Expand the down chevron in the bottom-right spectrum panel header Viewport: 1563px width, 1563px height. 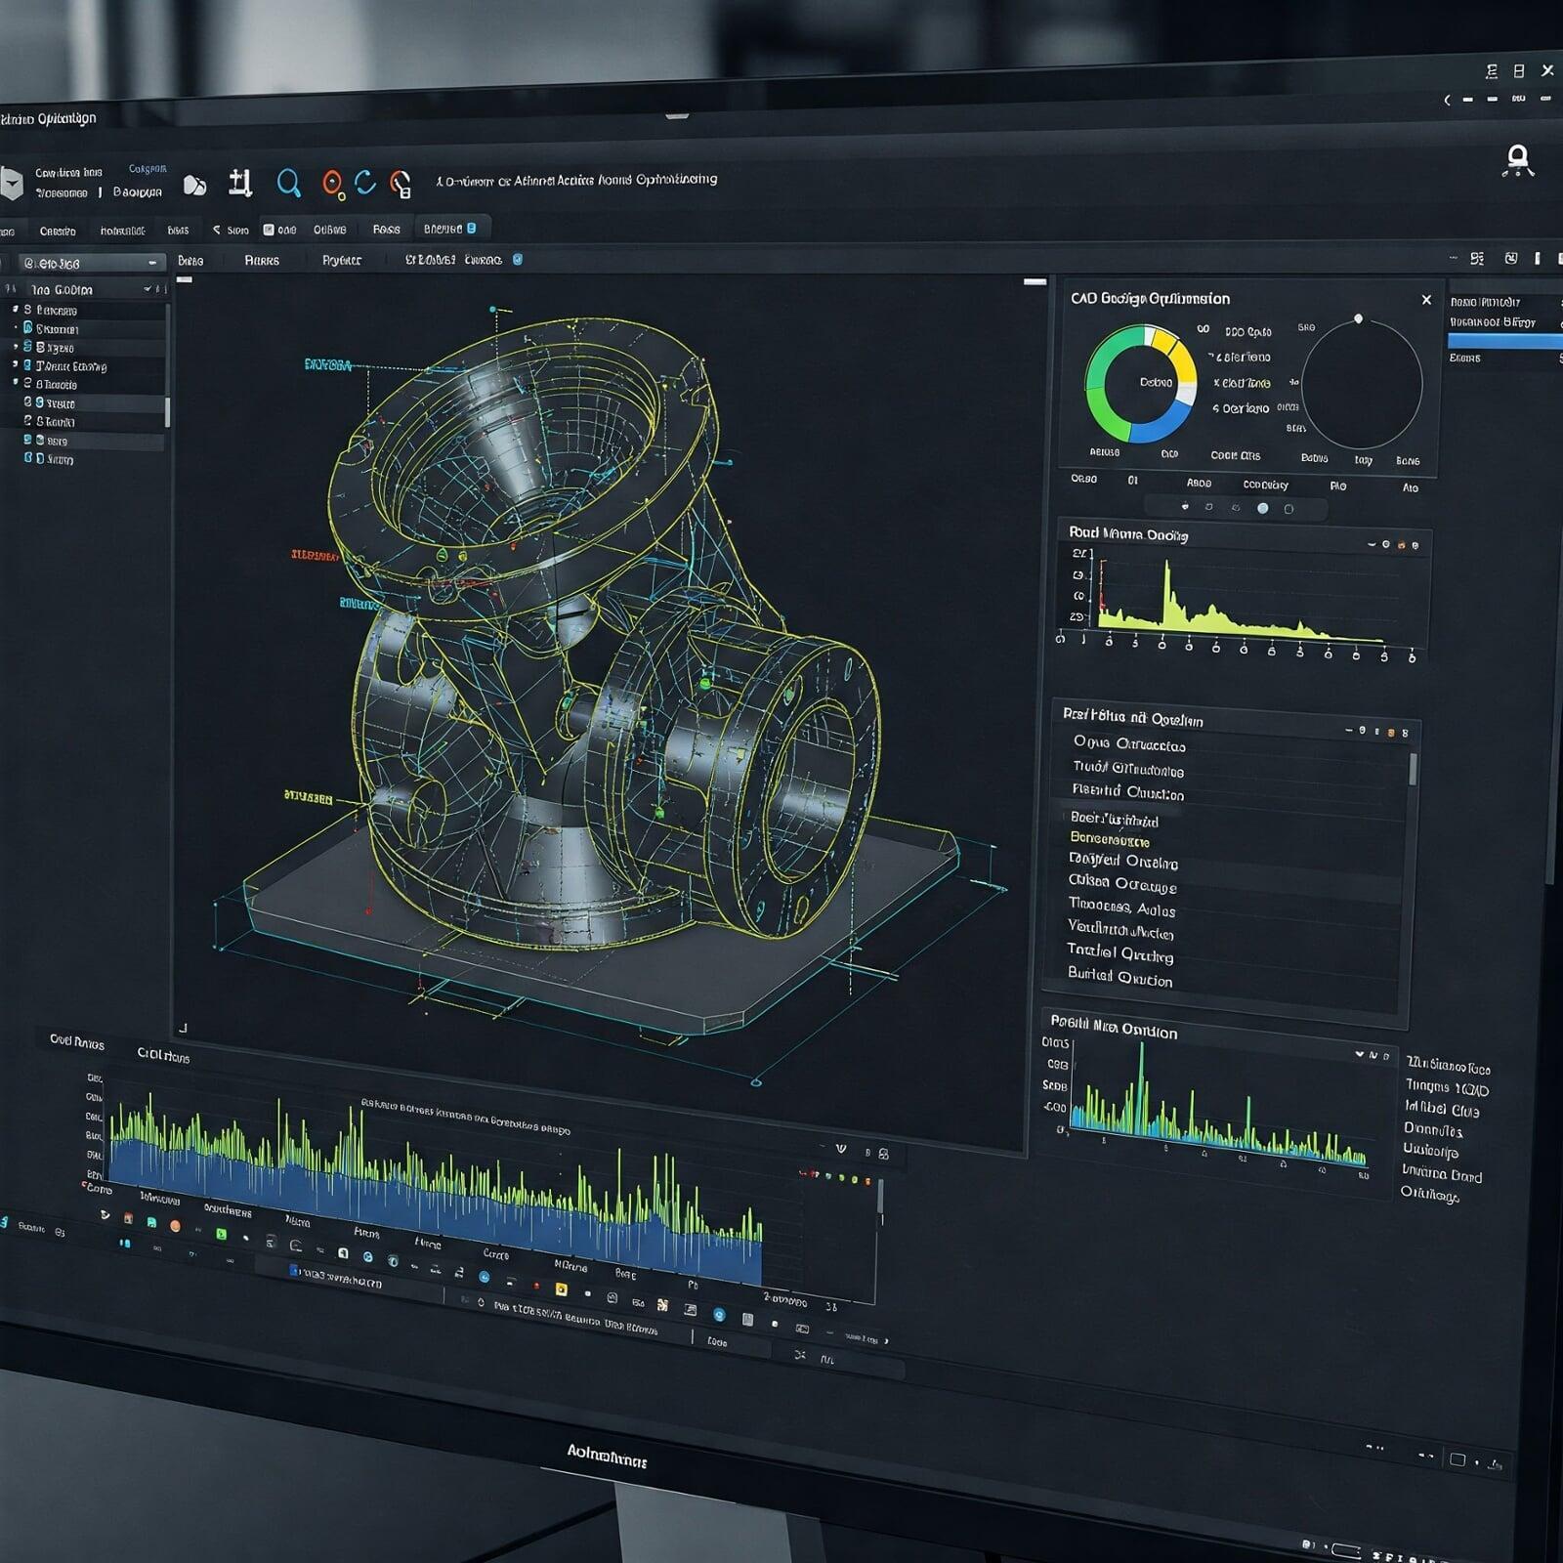1359,1054
